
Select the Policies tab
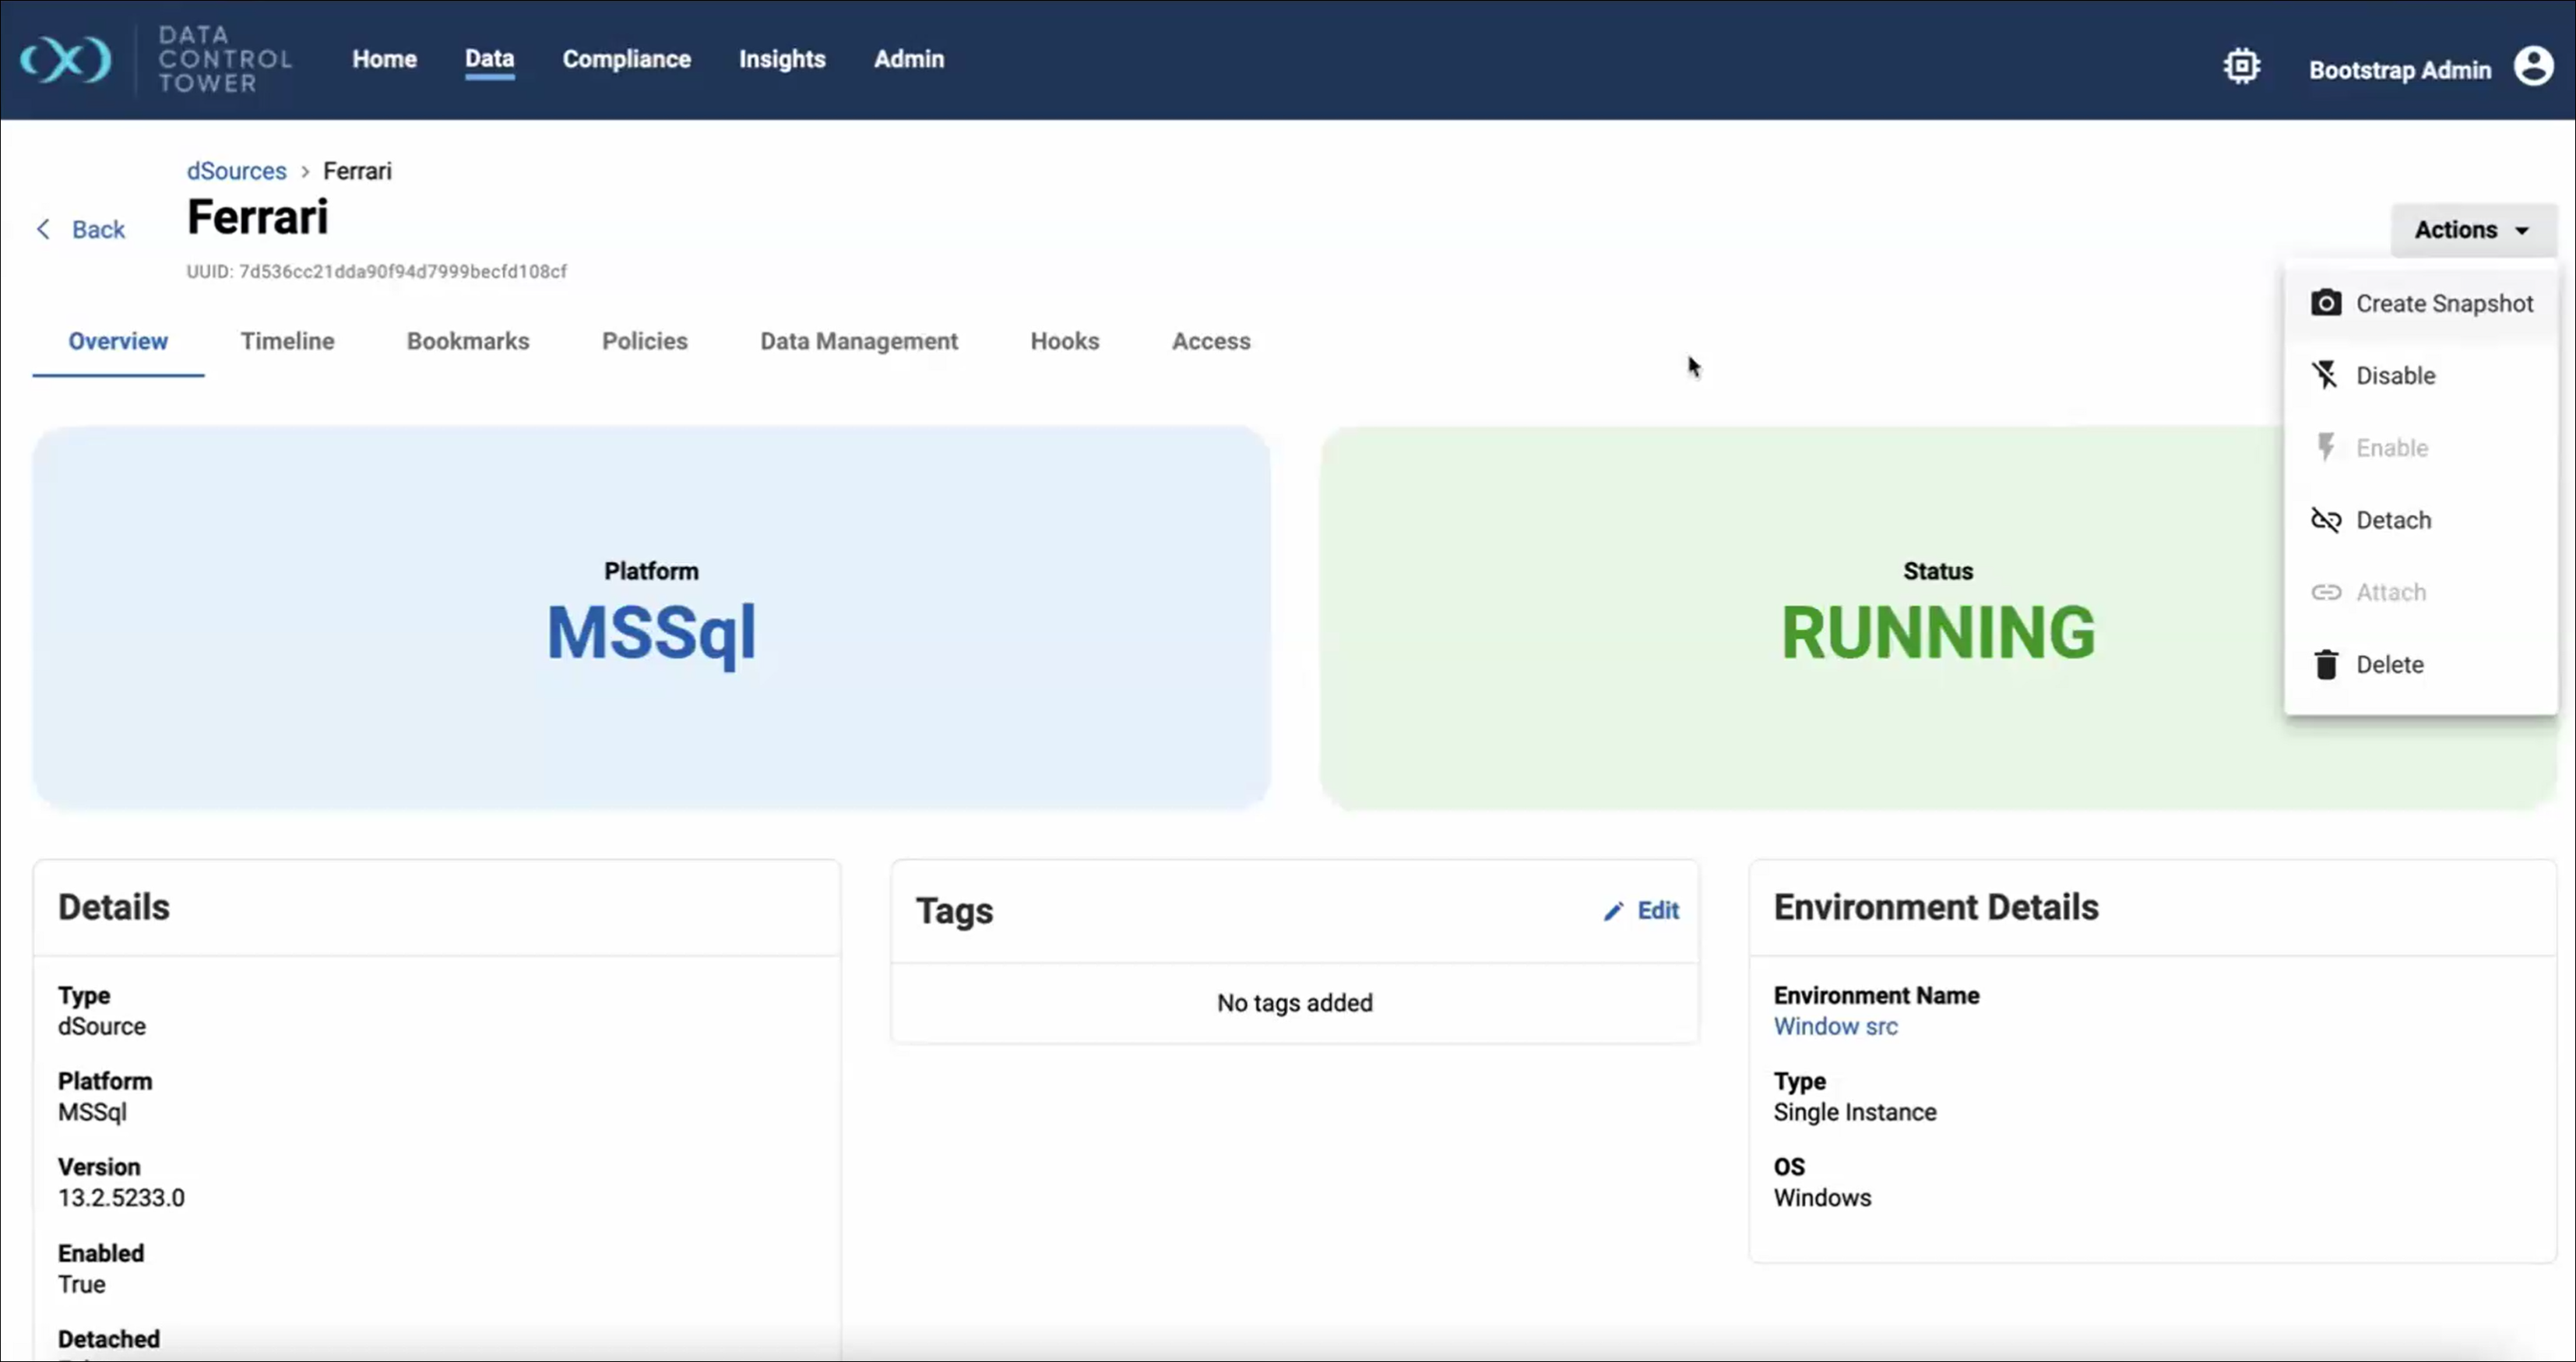[644, 341]
